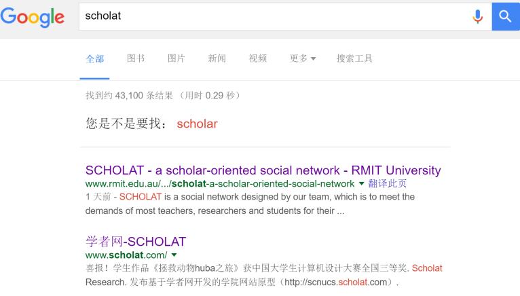The image size is (520, 296).
Task: Click the Google logo
Action: [x=33, y=16]
